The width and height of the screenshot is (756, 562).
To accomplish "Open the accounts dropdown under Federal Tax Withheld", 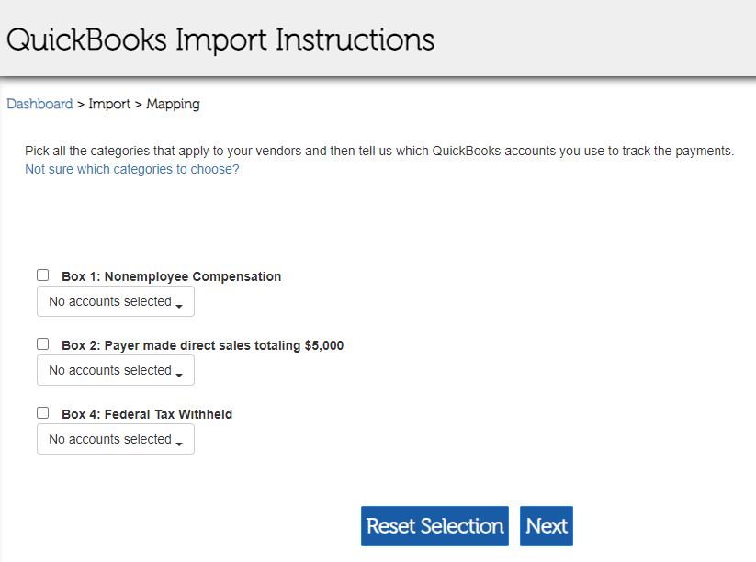I will click(x=110, y=439).
